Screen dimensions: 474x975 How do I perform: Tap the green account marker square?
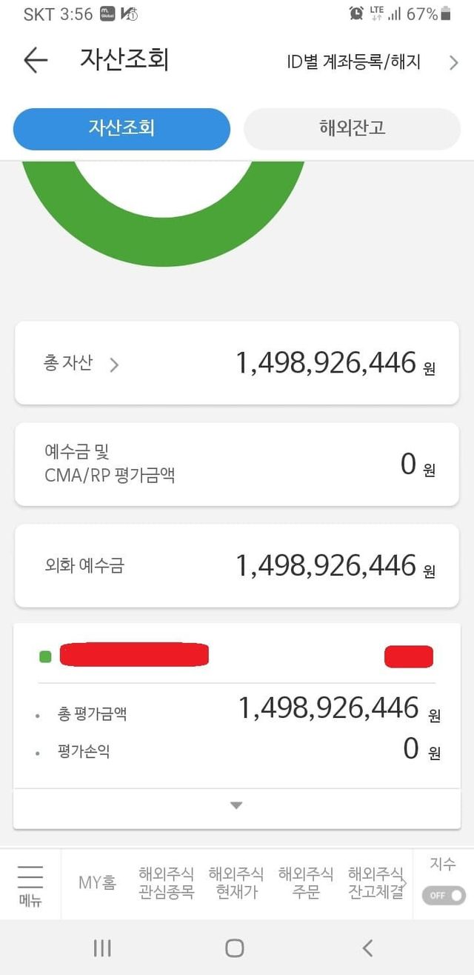(45, 656)
